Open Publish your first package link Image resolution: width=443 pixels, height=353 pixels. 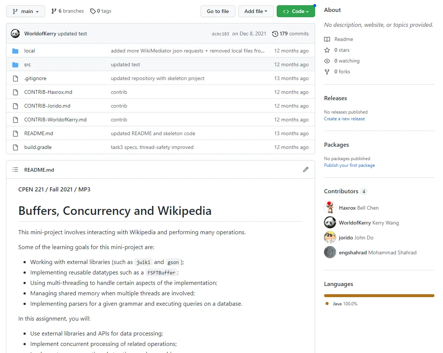[x=349, y=165]
